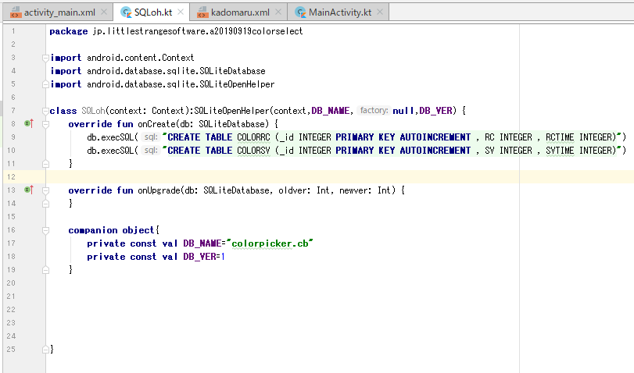
Task: Click the SQLoh class name
Action: tap(93, 111)
